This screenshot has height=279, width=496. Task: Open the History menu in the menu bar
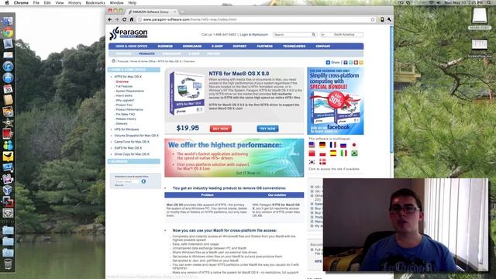pos(74,2)
